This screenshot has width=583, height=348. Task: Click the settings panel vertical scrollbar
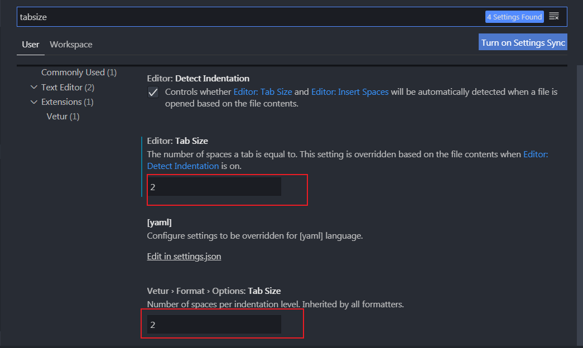click(580, 205)
